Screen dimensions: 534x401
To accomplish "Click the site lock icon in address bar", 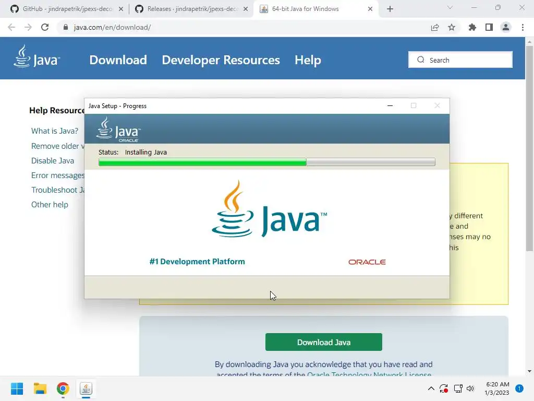I will 66,27.
